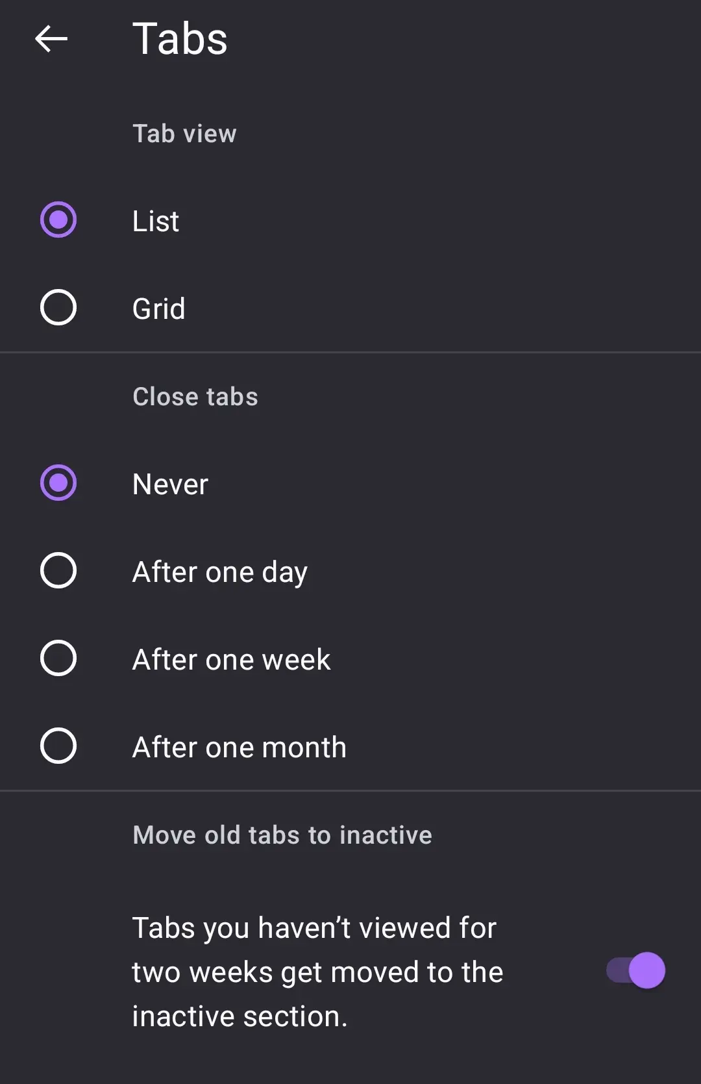Select the Grid radio button circle
Image resolution: width=701 pixels, height=1084 pixels.
point(58,307)
